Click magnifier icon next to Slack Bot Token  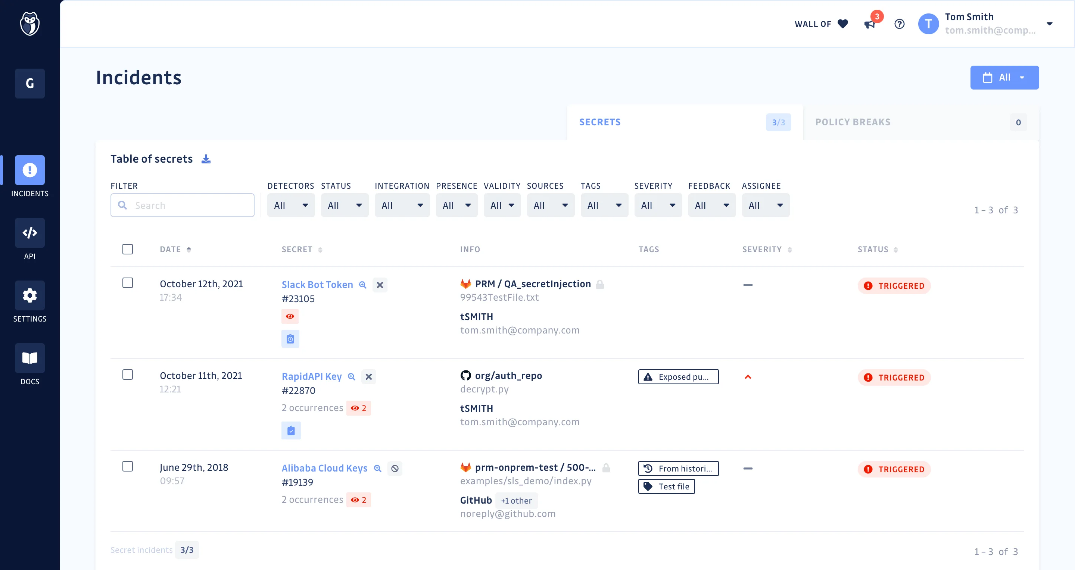(x=363, y=285)
